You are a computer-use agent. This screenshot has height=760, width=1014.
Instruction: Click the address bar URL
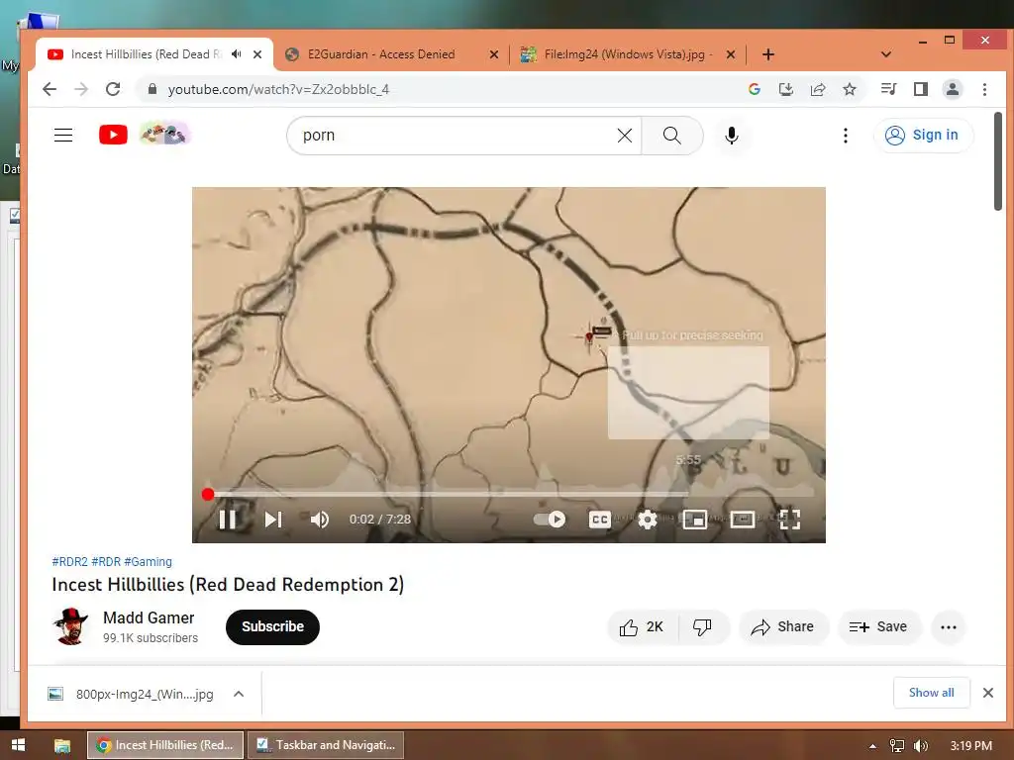(278, 89)
